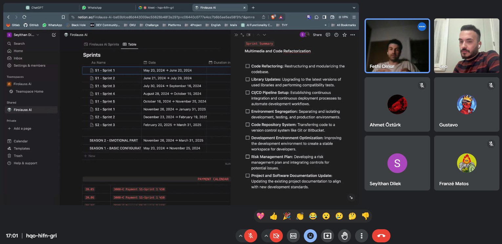Go to the next page with down chevron
This screenshot has height=244, width=502.
click(264, 35)
